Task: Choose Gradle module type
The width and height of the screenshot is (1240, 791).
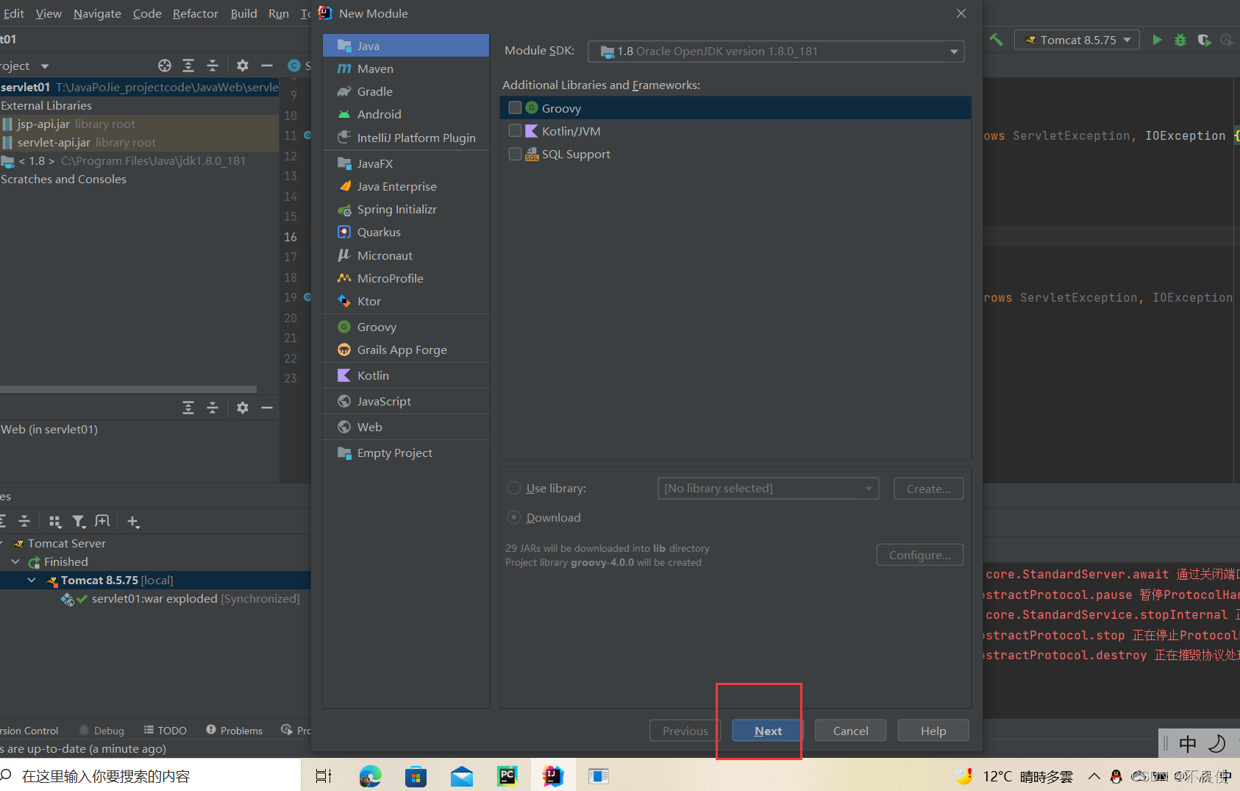Action: point(406,91)
